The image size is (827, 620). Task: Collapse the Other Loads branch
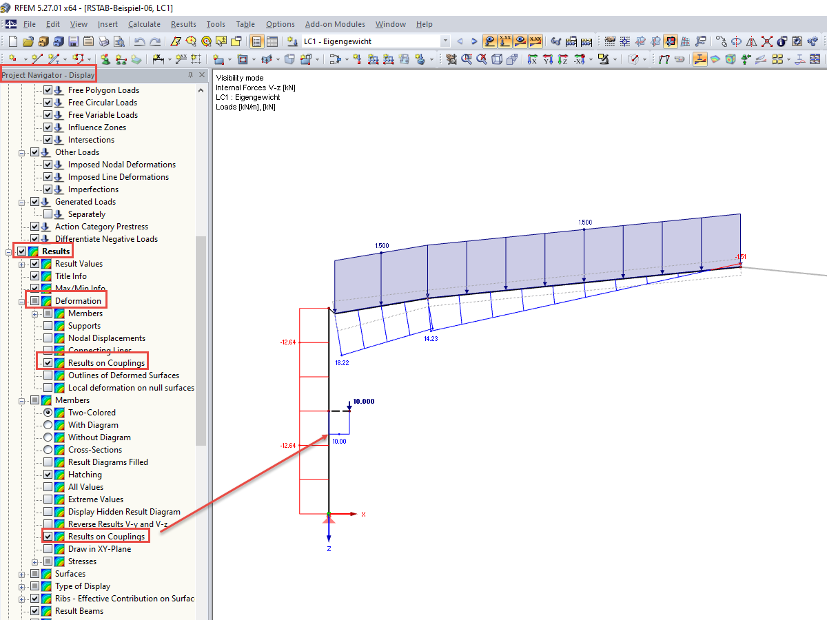pos(21,152)
